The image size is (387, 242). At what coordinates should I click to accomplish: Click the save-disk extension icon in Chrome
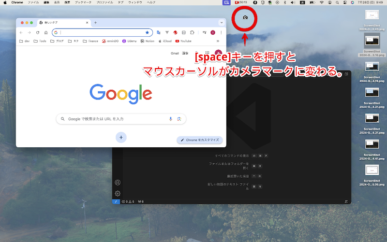click(x=184, y=32)
